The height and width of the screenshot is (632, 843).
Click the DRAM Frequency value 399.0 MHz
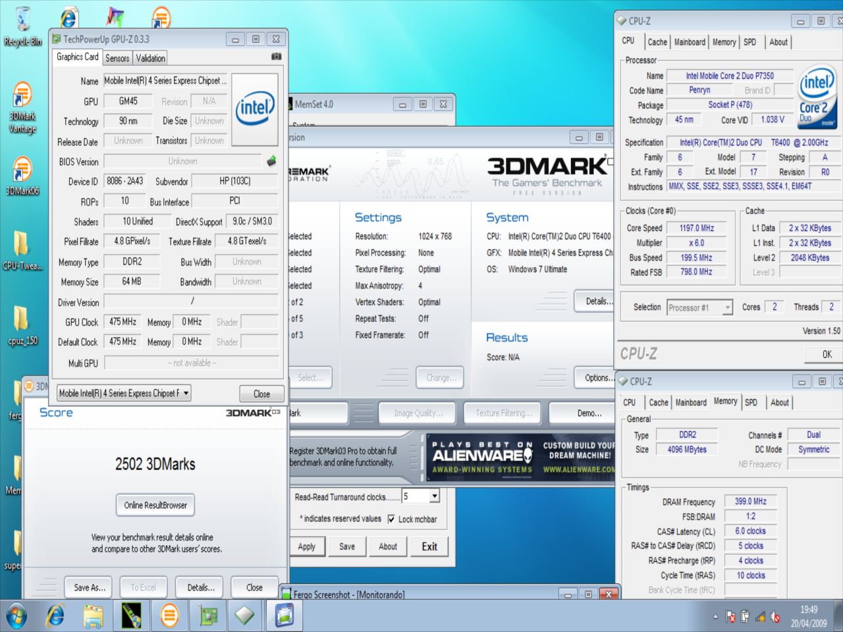coord(751,501)
